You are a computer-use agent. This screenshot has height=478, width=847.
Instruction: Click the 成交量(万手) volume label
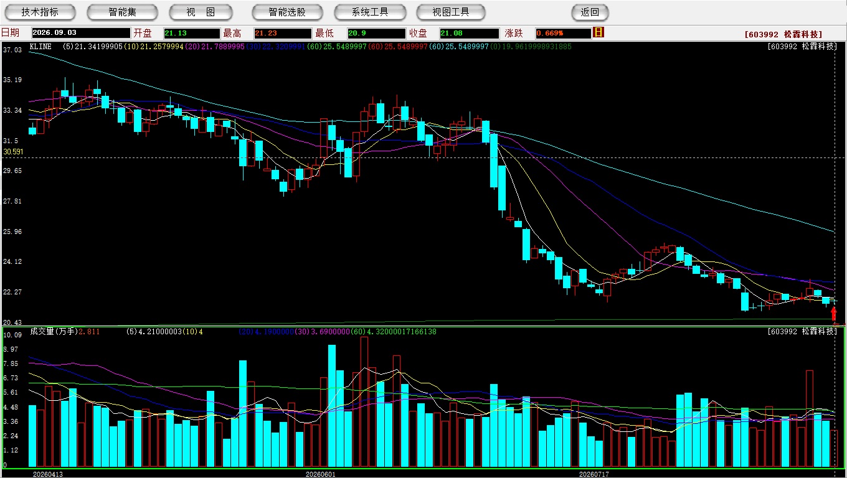(54, 332)
